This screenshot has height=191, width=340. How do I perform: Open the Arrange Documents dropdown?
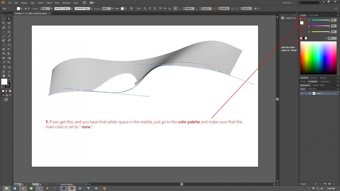(x=92, y=3)
